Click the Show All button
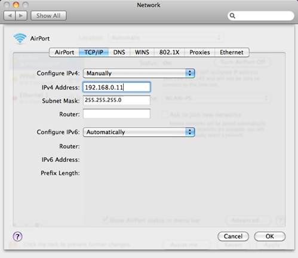 48,16
